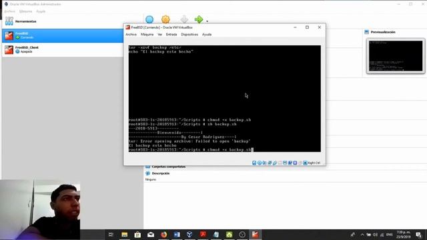The image size is (427, 240).
Task: Click the Previsualización VM preview thumbnail
Action: 396,56
